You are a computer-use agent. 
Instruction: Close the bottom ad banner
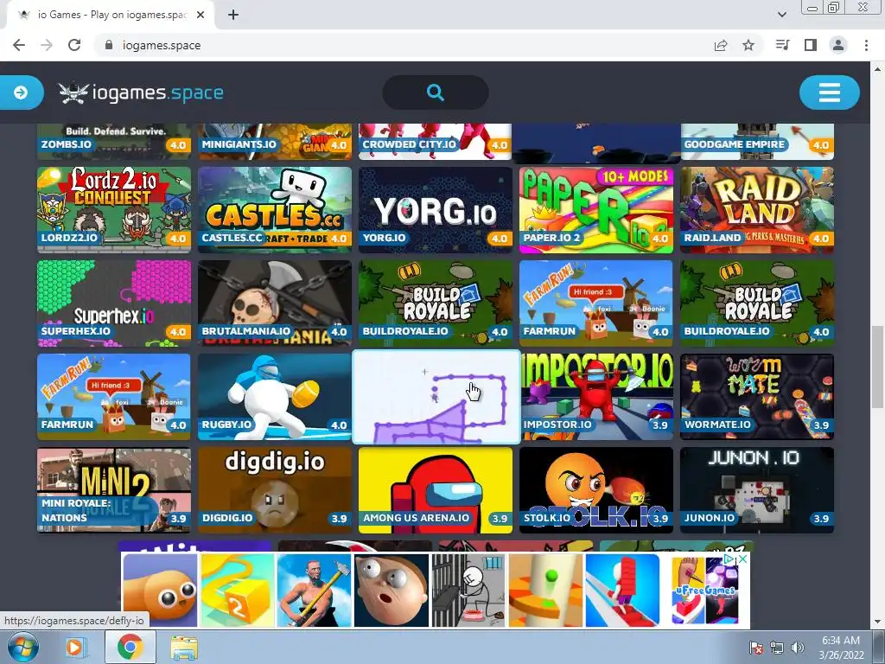pos(743,559)
